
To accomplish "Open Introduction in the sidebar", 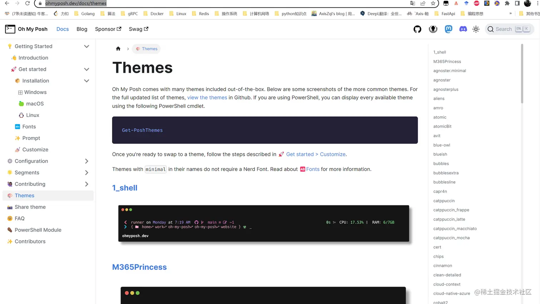I will (33, 58).
